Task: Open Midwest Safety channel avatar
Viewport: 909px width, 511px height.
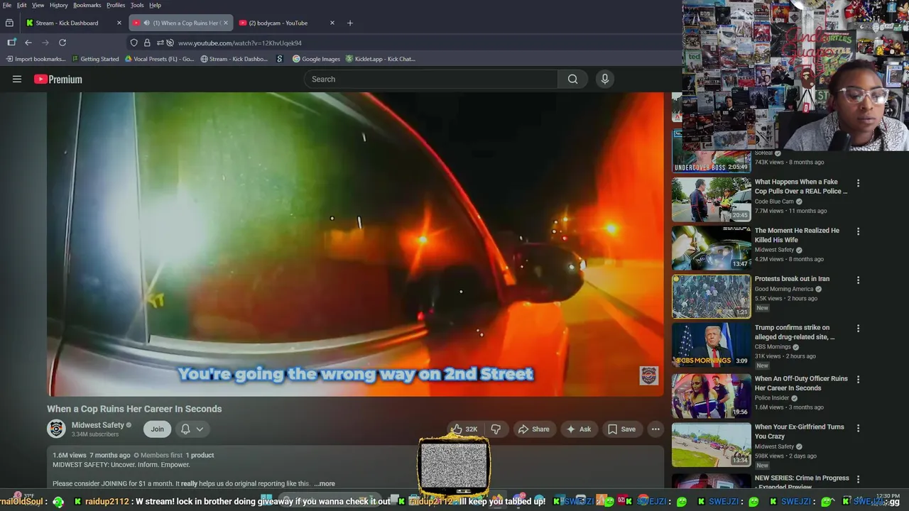Action: [x=56, y=429]
